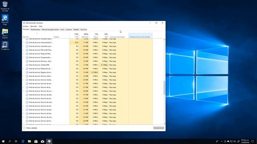This screenshot has width=257, height=144.
Task: Click the OneDrive cloud tray icon
Action: click(x=228, y=141)
